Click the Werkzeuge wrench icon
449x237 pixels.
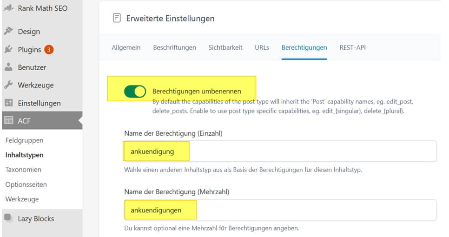pos(8,85)
